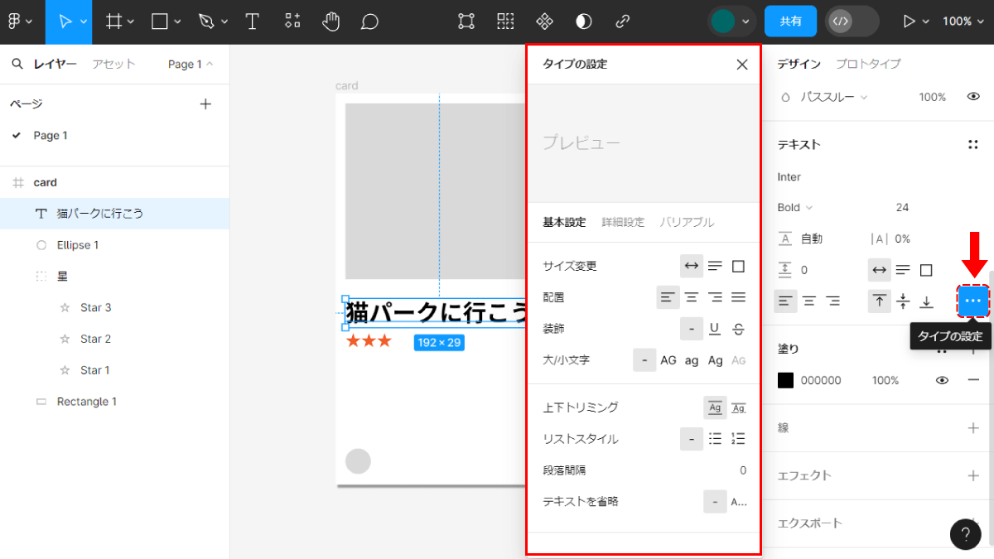Viewport: 994px width, 559px height.
Task: Close the タイプの設定 panel
Action: [742, 65]
